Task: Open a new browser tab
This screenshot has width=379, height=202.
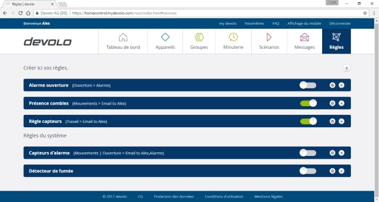Action: coord(63,4)
